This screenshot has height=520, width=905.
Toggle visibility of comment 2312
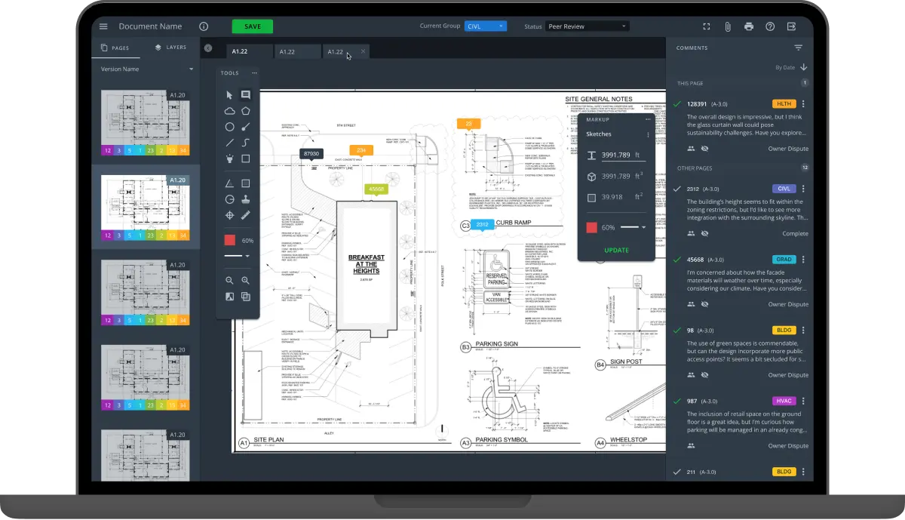coord(704,233)
